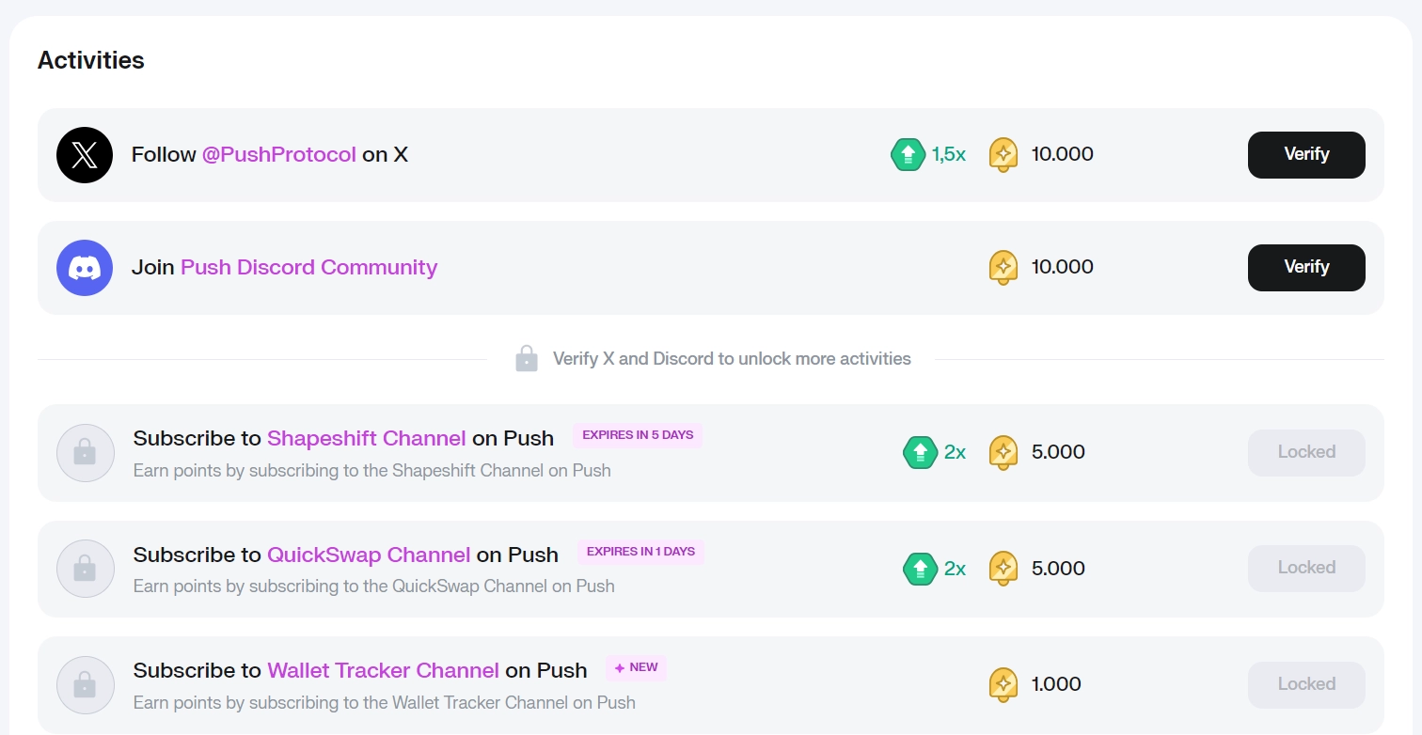
Task: Open the QuickSwap Channel link
Action: pyautogui.click(x=369, y=555)
